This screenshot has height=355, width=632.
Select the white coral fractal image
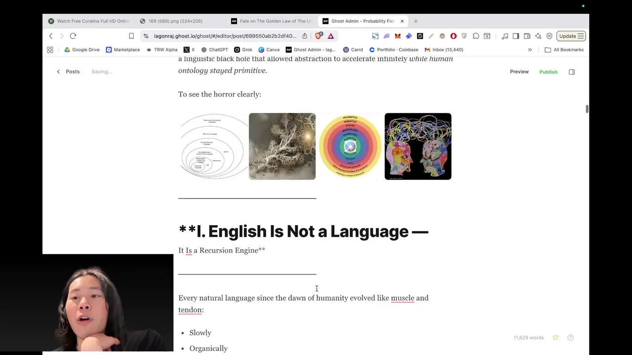282,146
